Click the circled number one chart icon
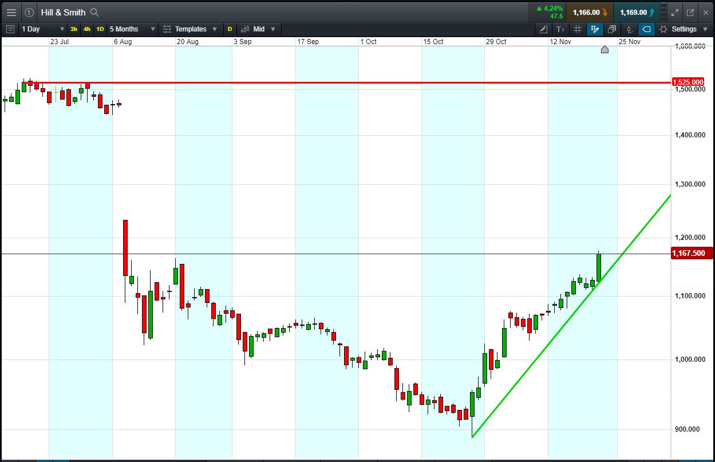The image size is (715, 462). click(29, 12)
